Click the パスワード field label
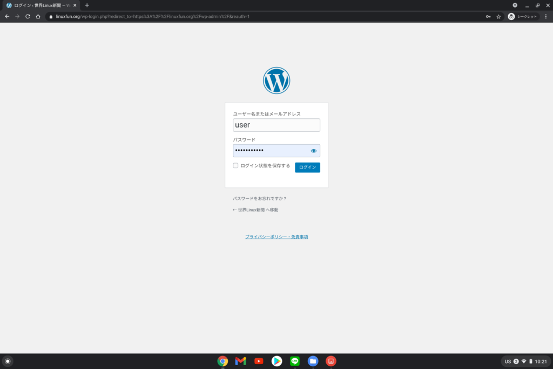Screen dimensions: 553x369 [244, 140]
